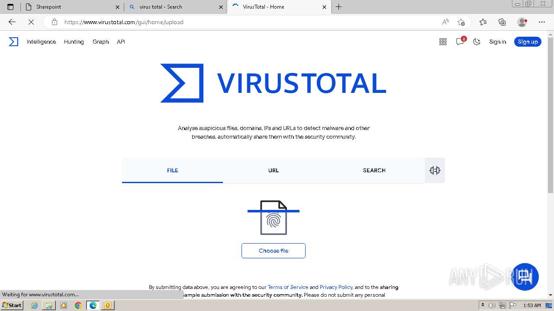Click the code/API icon beside SEARCH
This screenshot has width=554, height=311.
coord(435,170)
